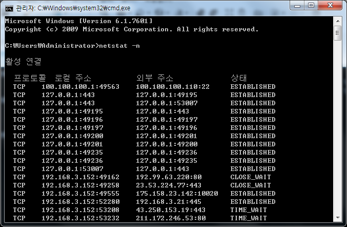
Task: Click foreign address 100.100.100.110:22
Action: (173, 87)
